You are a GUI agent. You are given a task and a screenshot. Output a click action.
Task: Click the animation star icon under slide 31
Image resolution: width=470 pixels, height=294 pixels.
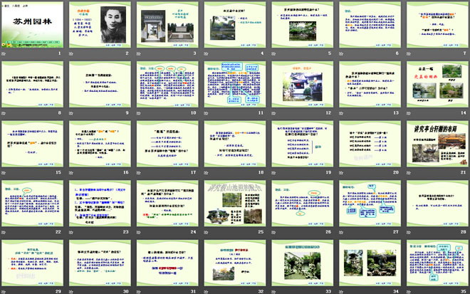[x=138, y=292]
